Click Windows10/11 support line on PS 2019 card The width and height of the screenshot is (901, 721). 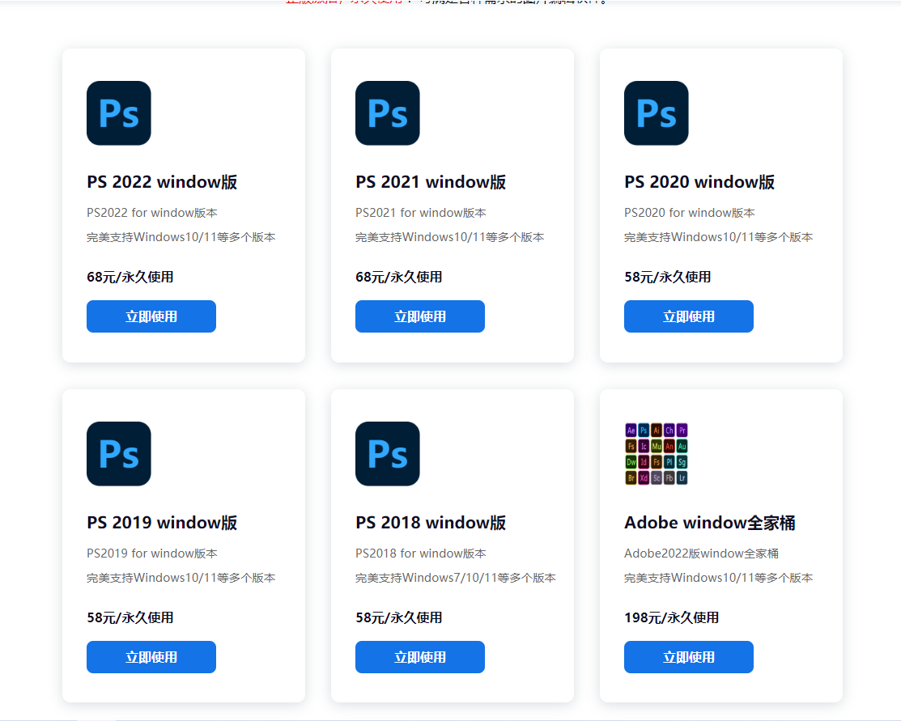181,578
